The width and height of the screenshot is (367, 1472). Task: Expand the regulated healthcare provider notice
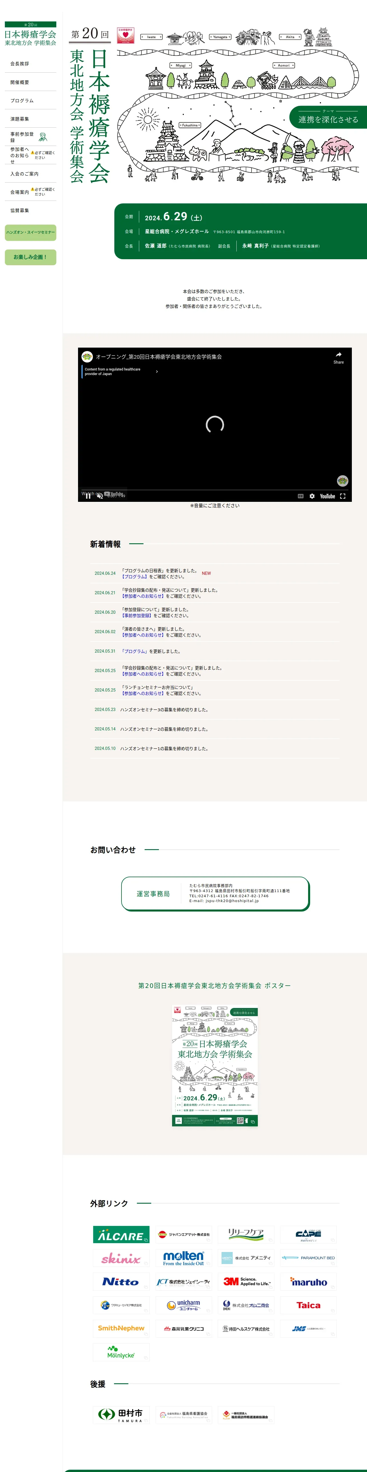[x=157, y=371]
